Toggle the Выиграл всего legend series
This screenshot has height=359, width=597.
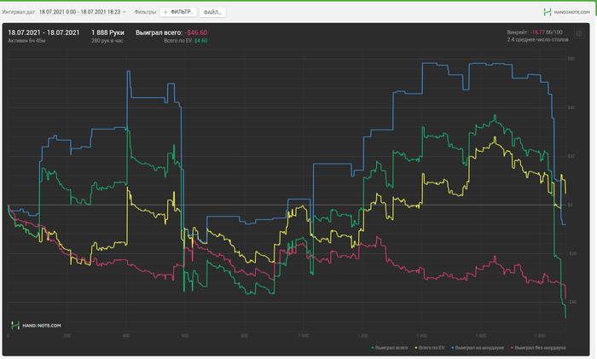[390, 348]
